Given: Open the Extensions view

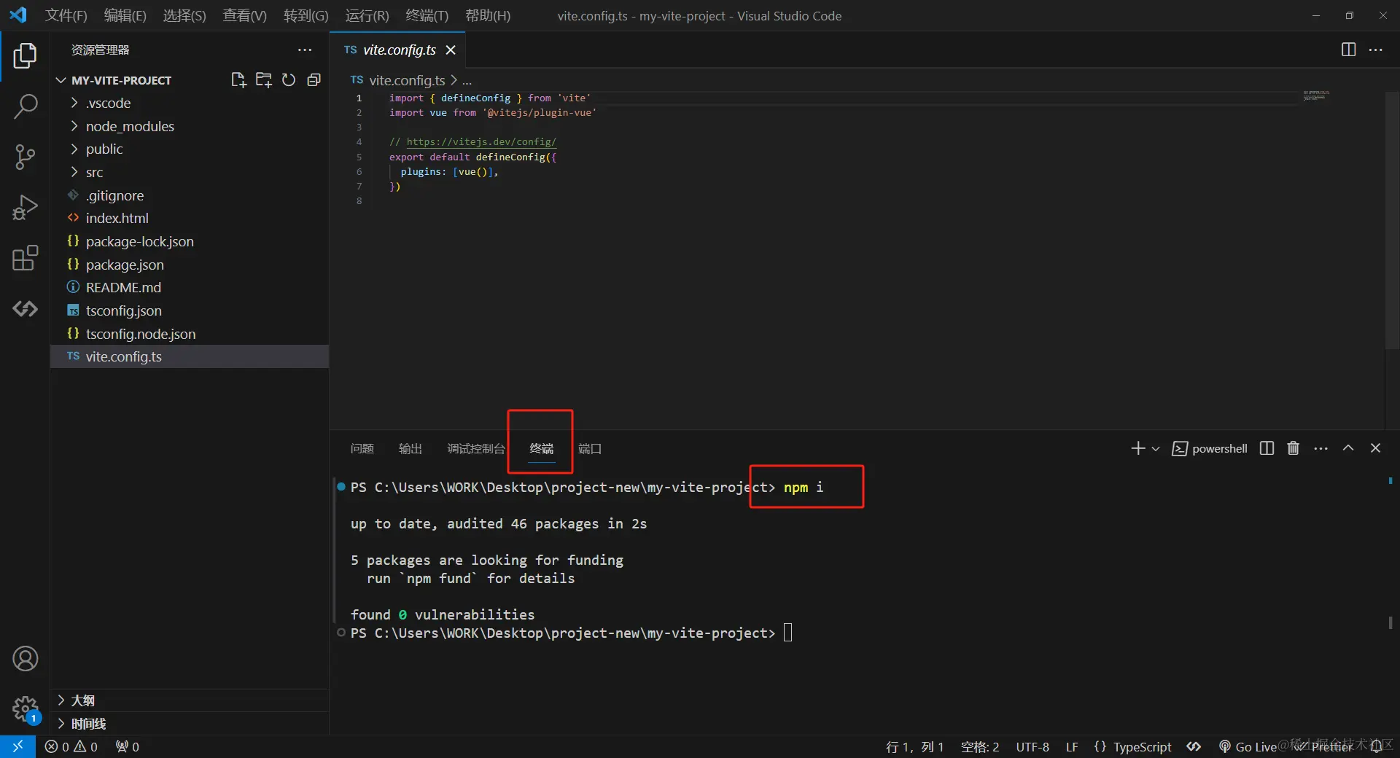Looking at the screenshot, I should 25,258.
